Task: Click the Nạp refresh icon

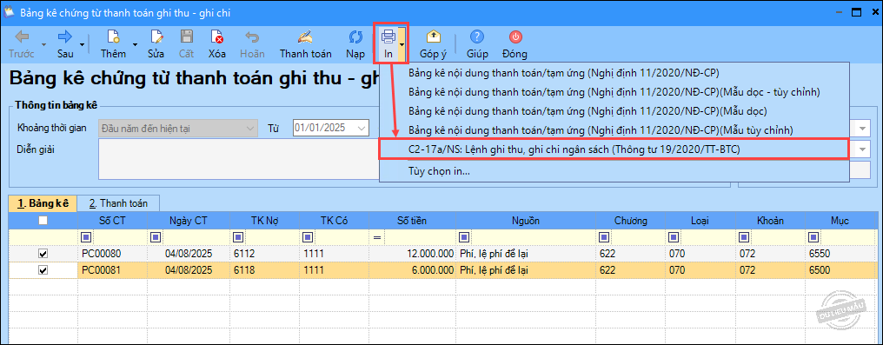Action: coord(355,37)
